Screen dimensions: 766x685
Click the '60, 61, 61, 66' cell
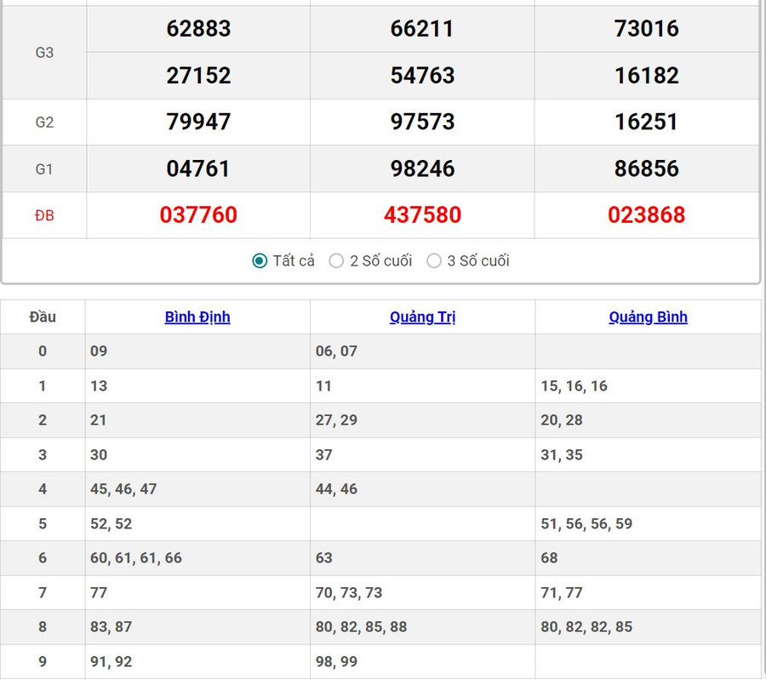(x=136, y=558)
